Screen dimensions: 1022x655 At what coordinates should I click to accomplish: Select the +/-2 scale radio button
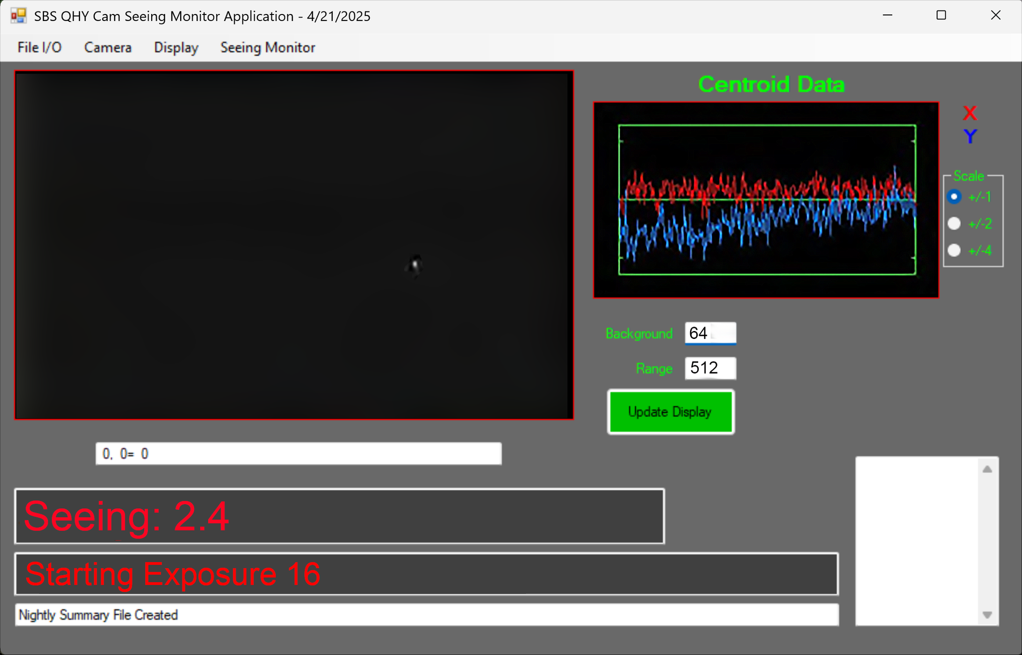pos(954,223)
